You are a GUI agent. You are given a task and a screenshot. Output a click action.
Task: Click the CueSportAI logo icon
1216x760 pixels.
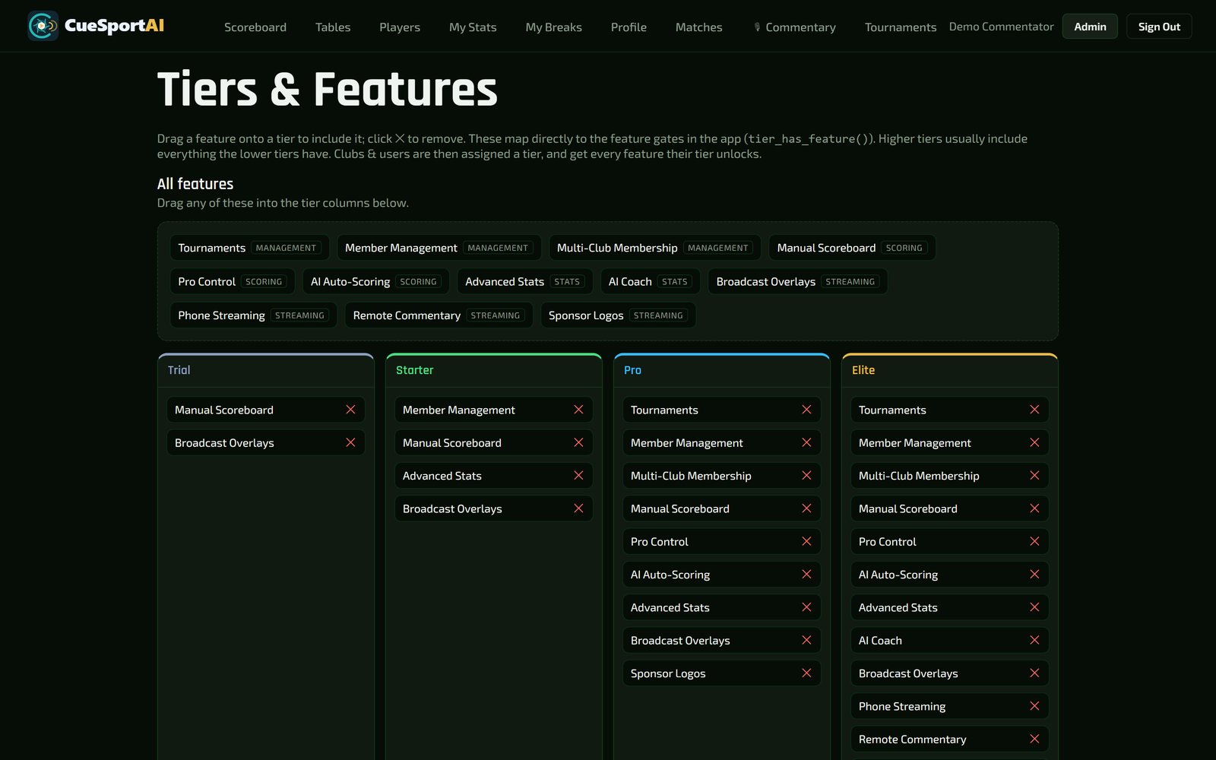point(43,26)
